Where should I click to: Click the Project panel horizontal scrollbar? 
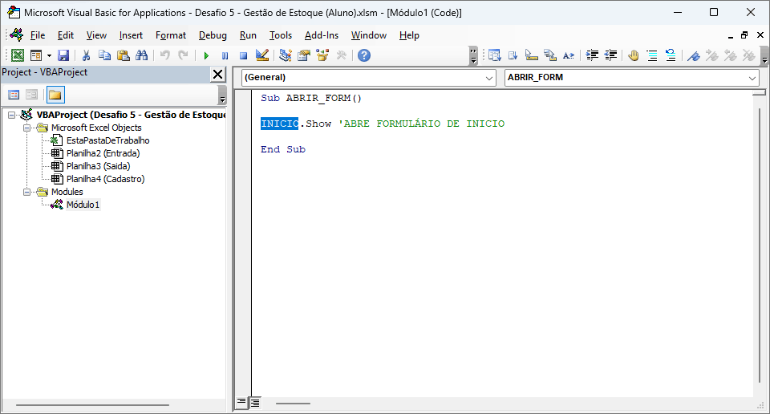(x=92, y=405)
